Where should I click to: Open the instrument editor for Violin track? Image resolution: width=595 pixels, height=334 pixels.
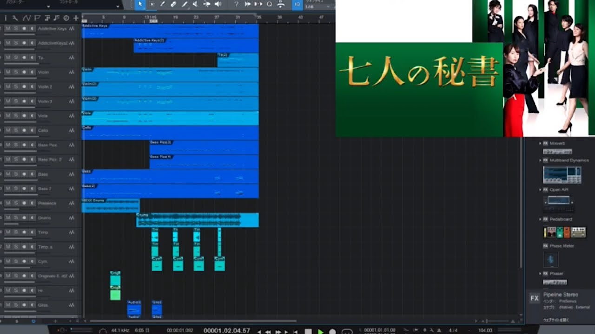pos(72,72)
